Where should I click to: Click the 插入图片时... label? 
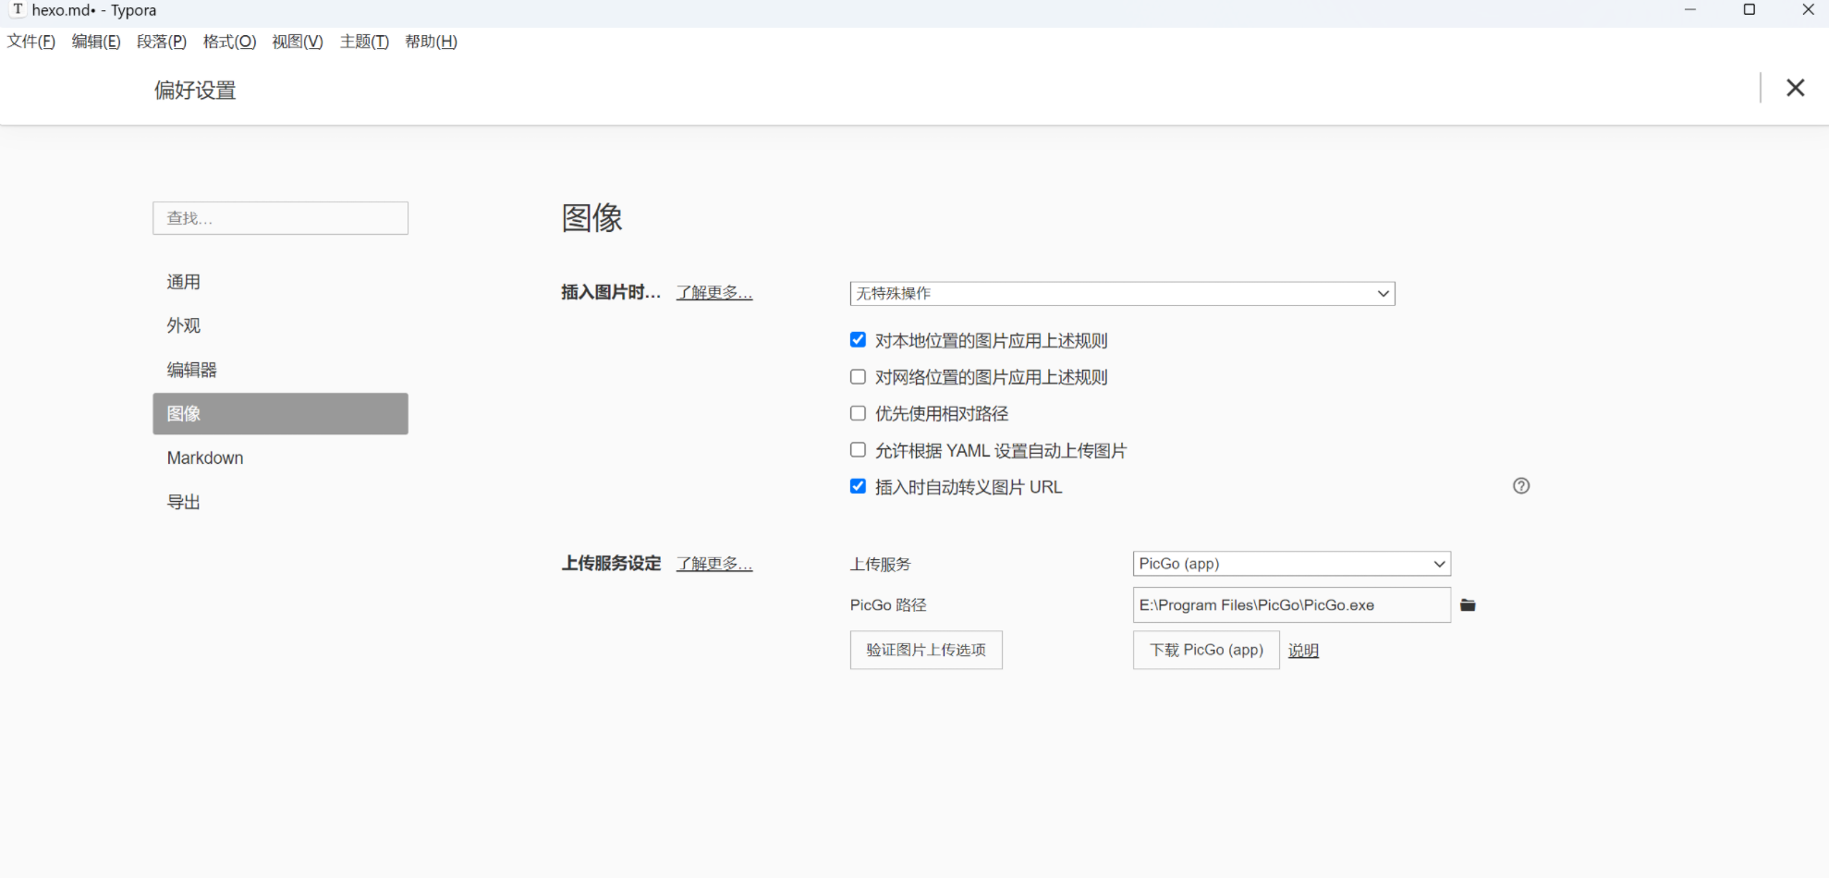(x=611, y=293)
